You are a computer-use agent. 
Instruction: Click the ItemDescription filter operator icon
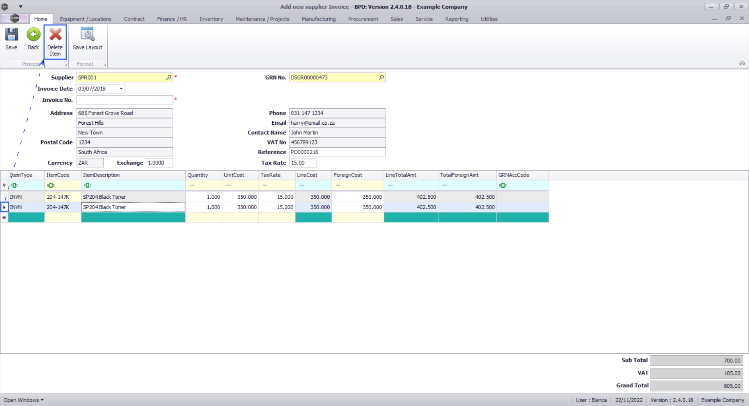pos(87,185)
